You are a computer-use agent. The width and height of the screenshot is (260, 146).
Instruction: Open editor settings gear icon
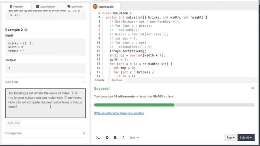tap(107, 137)
